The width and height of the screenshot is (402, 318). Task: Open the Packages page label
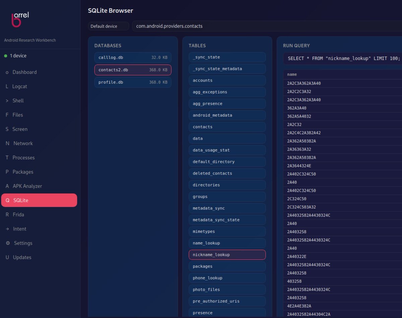23,172
